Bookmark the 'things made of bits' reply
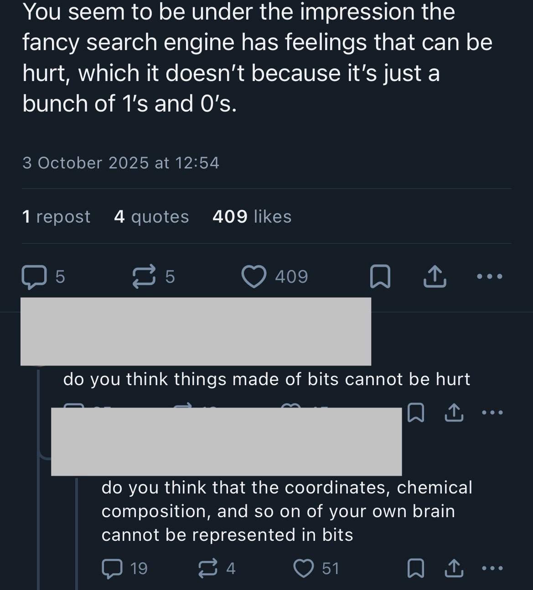The image size is (533, 590). click(414, 413)
